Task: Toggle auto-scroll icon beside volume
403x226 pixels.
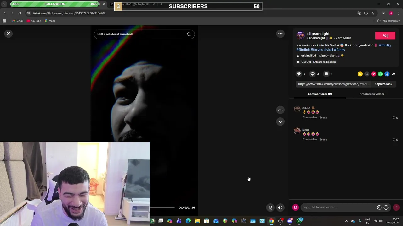Action: [x=270, y=207]
